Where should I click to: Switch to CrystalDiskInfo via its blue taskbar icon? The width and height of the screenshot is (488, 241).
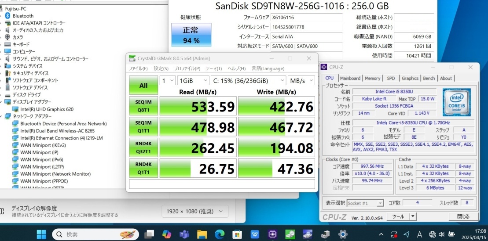(308, 234)
